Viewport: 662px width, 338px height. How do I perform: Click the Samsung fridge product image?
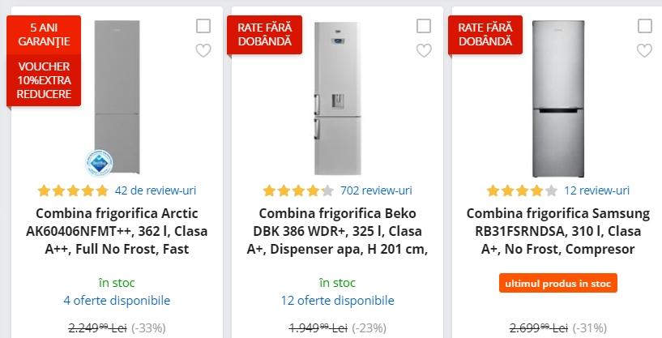[x=557, y=97]
